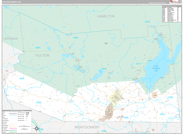Click the largest City sample in the legend
Viewport: 183px width, 134px height.
(x=27, y=113)
